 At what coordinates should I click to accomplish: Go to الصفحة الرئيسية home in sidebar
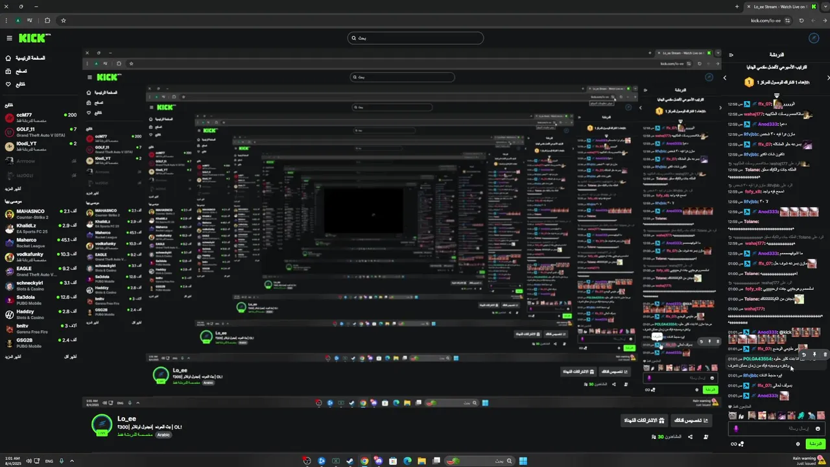point(26,58)
